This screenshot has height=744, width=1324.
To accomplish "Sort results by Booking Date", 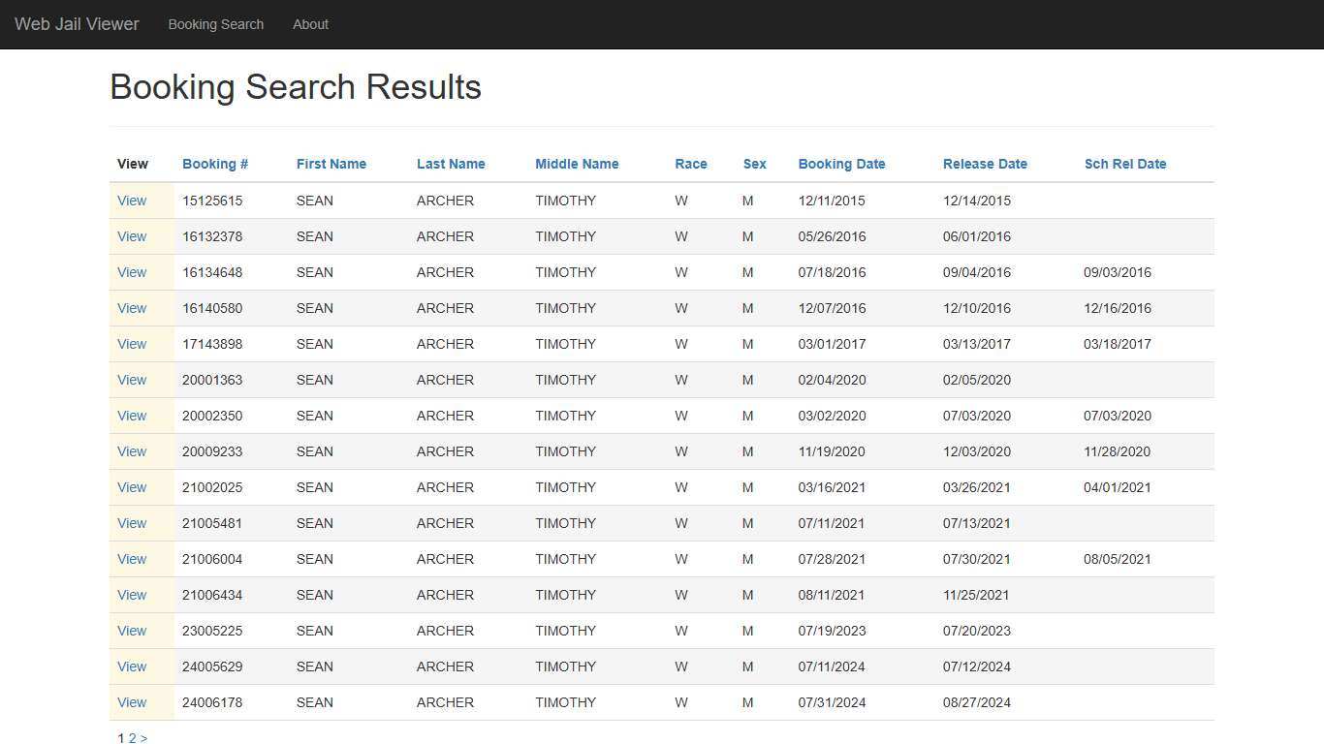I will (x=841, y=164).
